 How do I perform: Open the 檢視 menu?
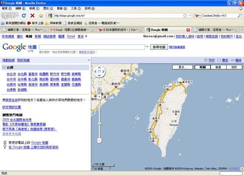coord(34,9)
